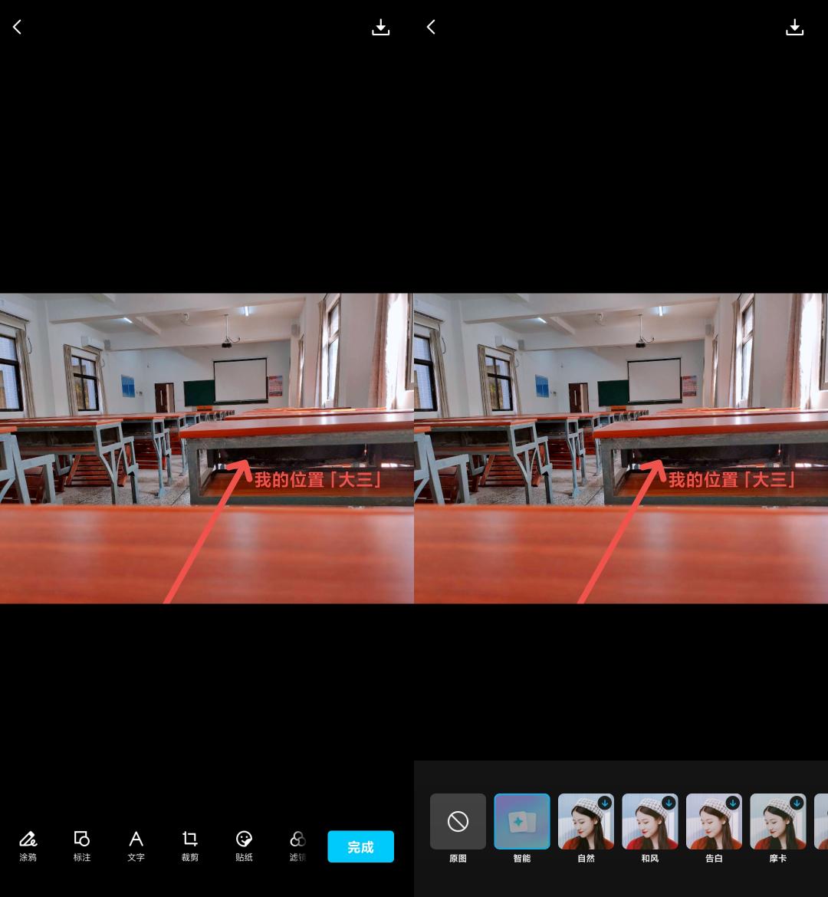The width and height of the screenshot is (828, 897).
Task: Open the 裁剪 crop tool
Action: click(x=190, y=846)
